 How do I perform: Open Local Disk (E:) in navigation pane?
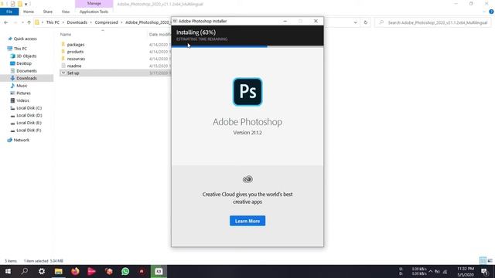click(x=29, y=123)
